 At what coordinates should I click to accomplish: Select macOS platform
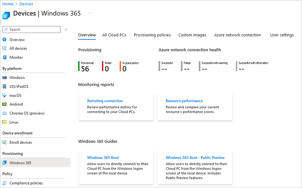point(15,96)
